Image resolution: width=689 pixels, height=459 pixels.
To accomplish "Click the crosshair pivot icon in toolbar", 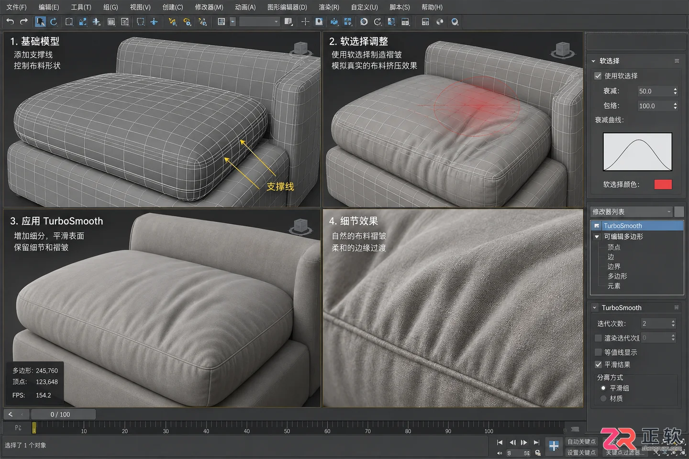I will point(305,22).
